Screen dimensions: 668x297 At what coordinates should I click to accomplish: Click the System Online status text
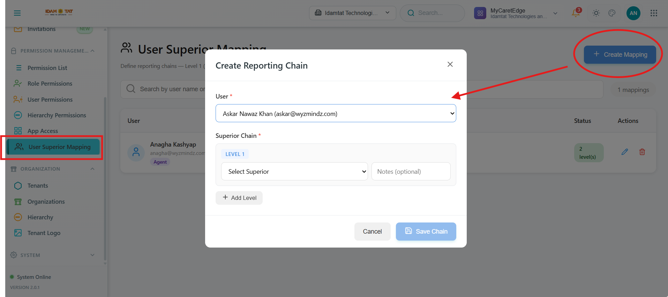(34, 277)
